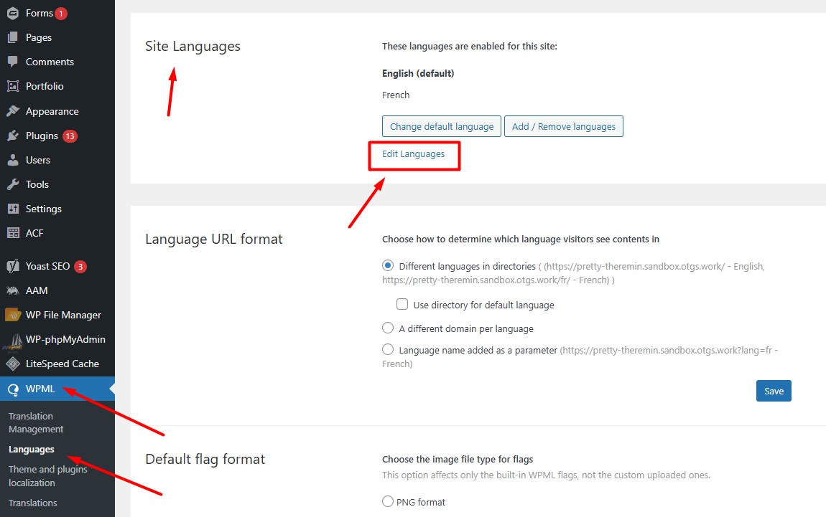
Task: Click the Plugins plug icon
Action: [13, 136]
